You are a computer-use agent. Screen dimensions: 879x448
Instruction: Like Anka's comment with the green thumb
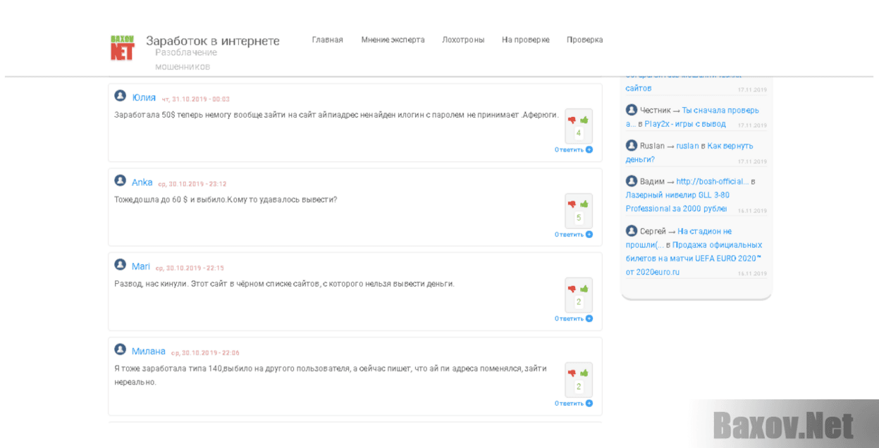(x=584, y=204)
